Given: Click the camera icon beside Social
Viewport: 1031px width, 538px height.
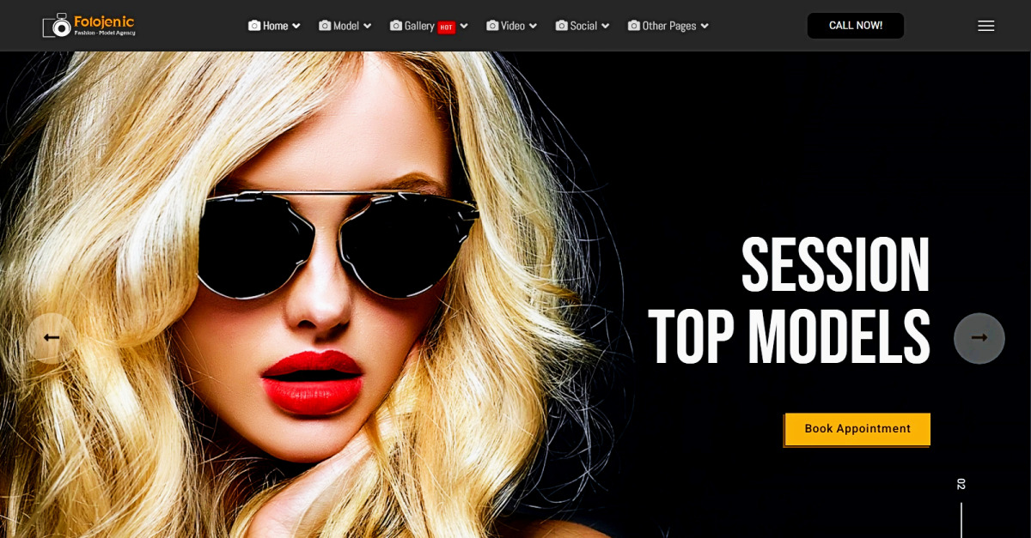Looking at the screenshot, I should 562,26.
